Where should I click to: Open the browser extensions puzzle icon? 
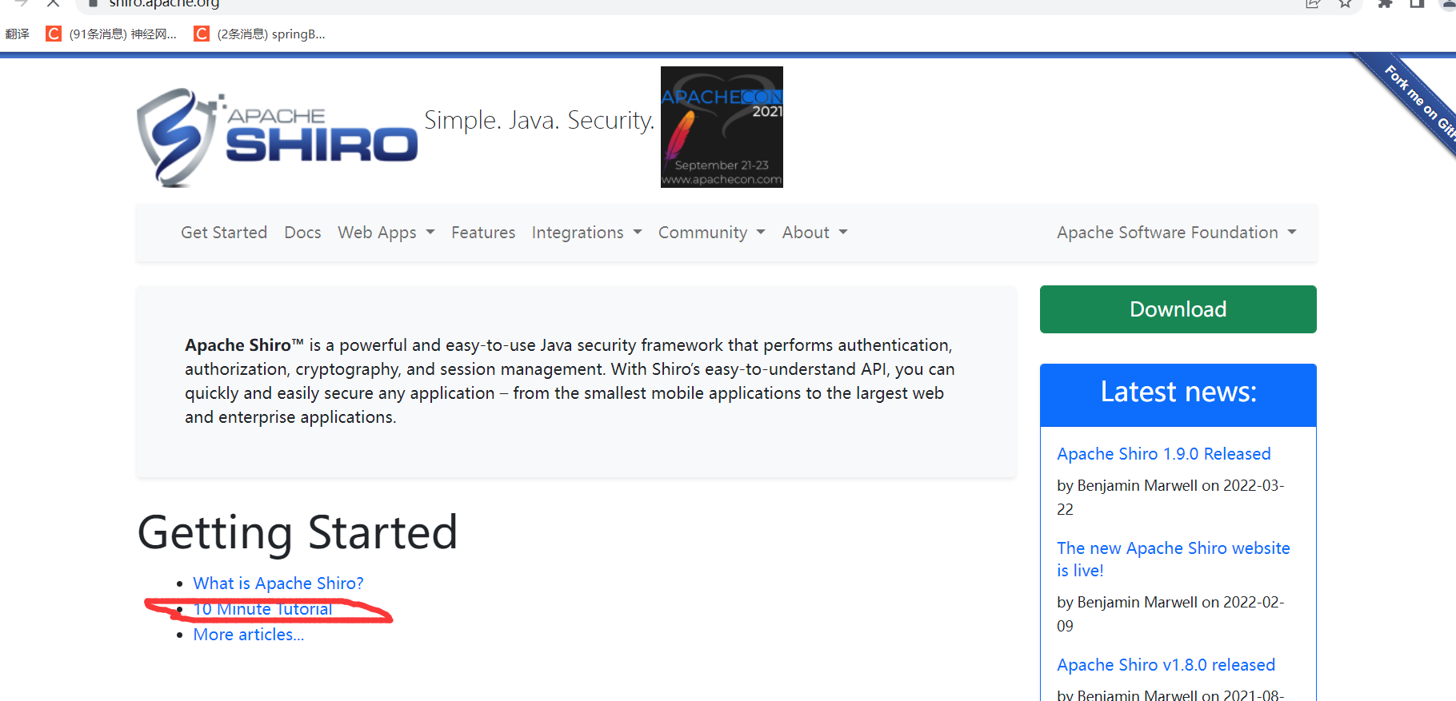pos(1385,3)
